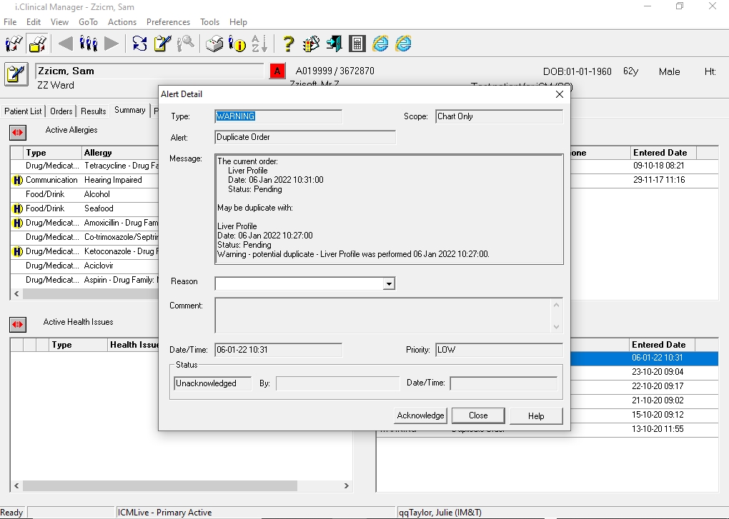Image resolution: width=729 pixels, height=519 pixels.
Task: Go to previous patient with left arrow
Action: (65, 44)
